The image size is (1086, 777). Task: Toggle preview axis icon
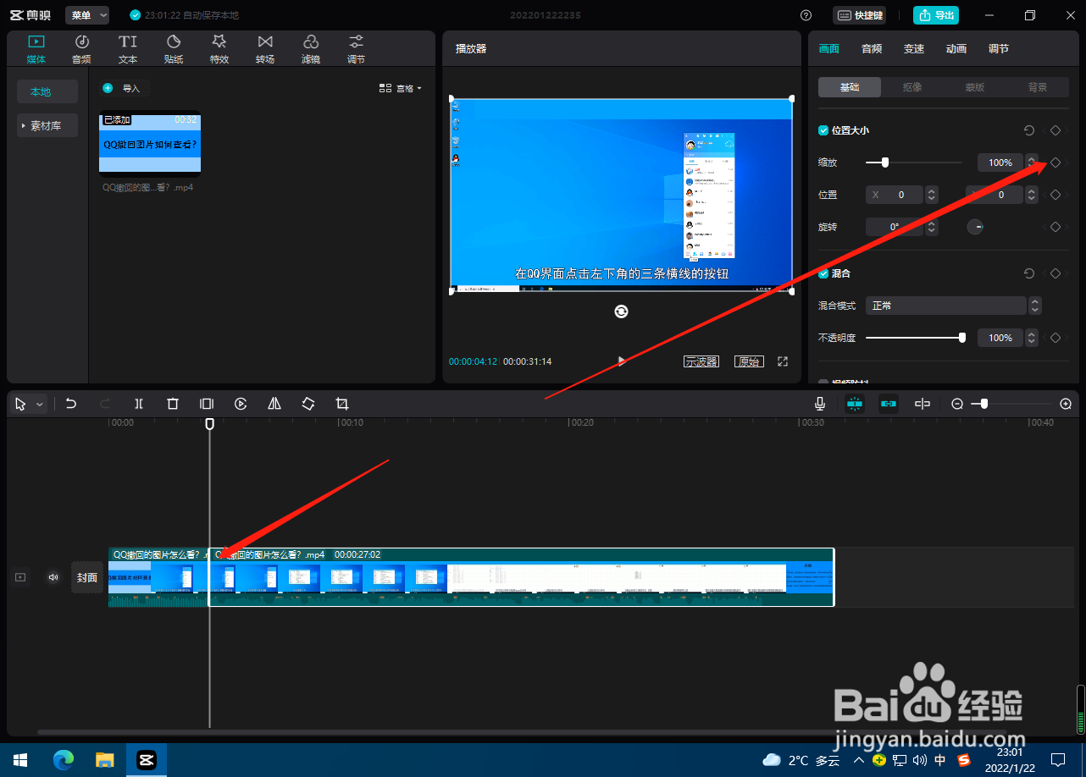(x=923, y=404)
